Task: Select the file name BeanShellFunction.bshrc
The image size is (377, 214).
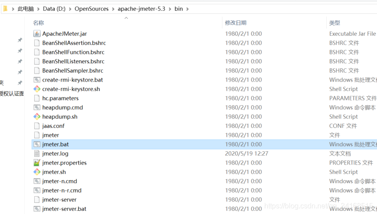Action: tap(74, 52)
